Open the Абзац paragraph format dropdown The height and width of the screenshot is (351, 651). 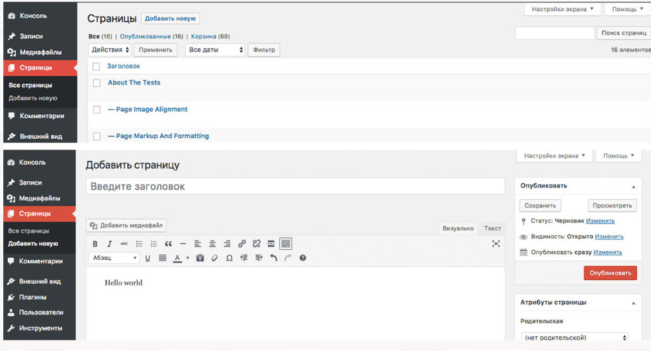coord(114,258)
